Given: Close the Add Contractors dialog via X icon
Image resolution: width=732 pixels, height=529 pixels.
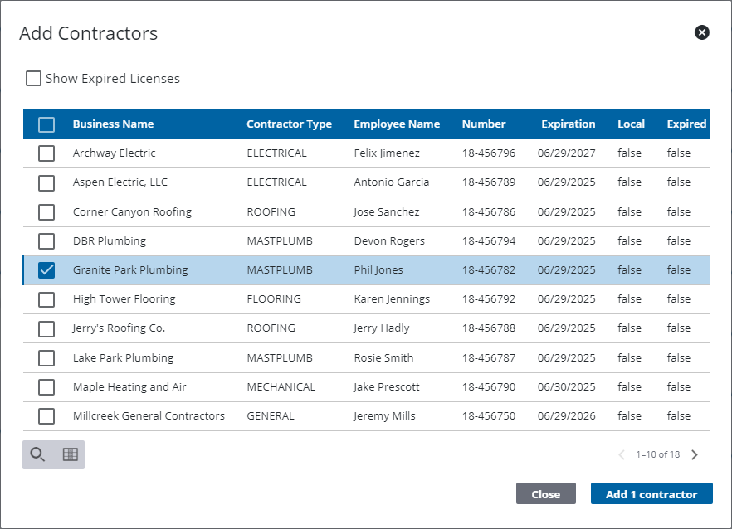Looking at the screenshot, I should pos(702,32).
